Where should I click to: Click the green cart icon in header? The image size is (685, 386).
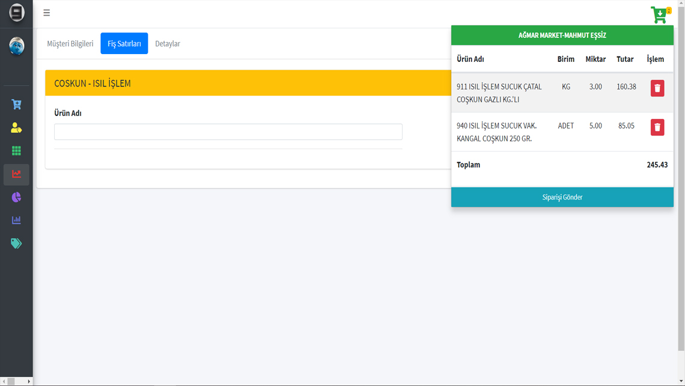[x=660, y=15]
